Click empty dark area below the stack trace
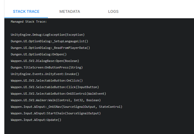The height and width of the screenshot is (134, 194). click(98, 128)
